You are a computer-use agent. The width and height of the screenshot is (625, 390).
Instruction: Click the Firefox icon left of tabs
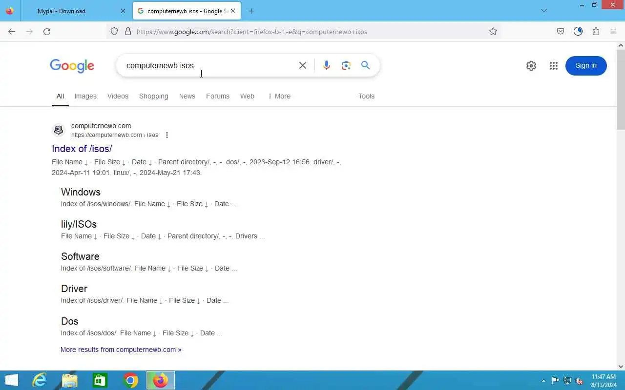point(10,11)
